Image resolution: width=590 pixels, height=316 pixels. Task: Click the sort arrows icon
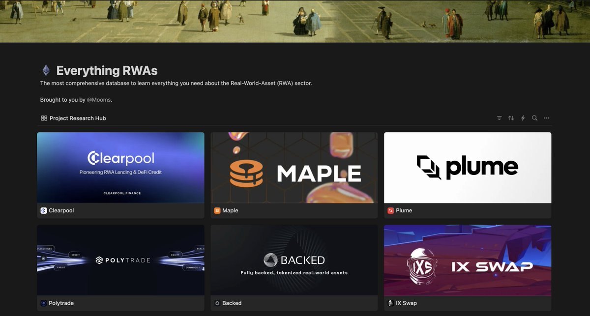pos(511,118)
